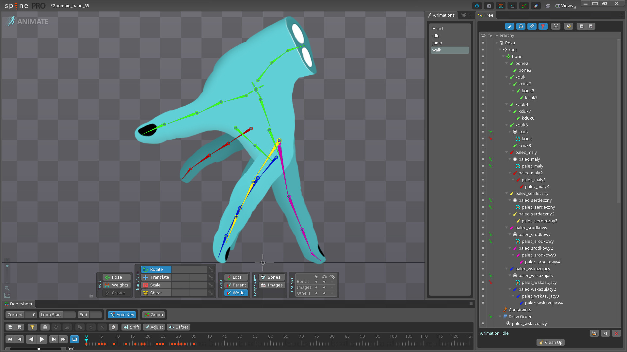Open the find and replace tool
The width and height of the screenshot is (627, 352).
(x=568, y=26)
